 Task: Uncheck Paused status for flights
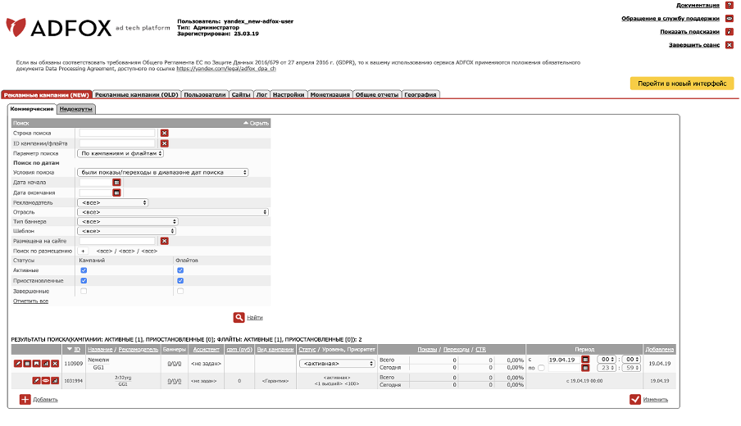click(x=180, y=280)
